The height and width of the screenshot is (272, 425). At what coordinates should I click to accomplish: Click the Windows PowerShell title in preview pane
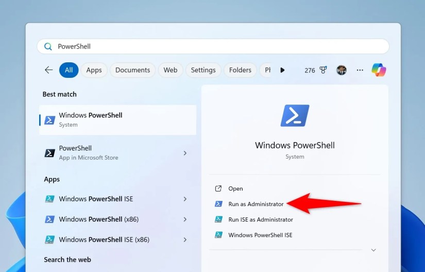[295, 145]
